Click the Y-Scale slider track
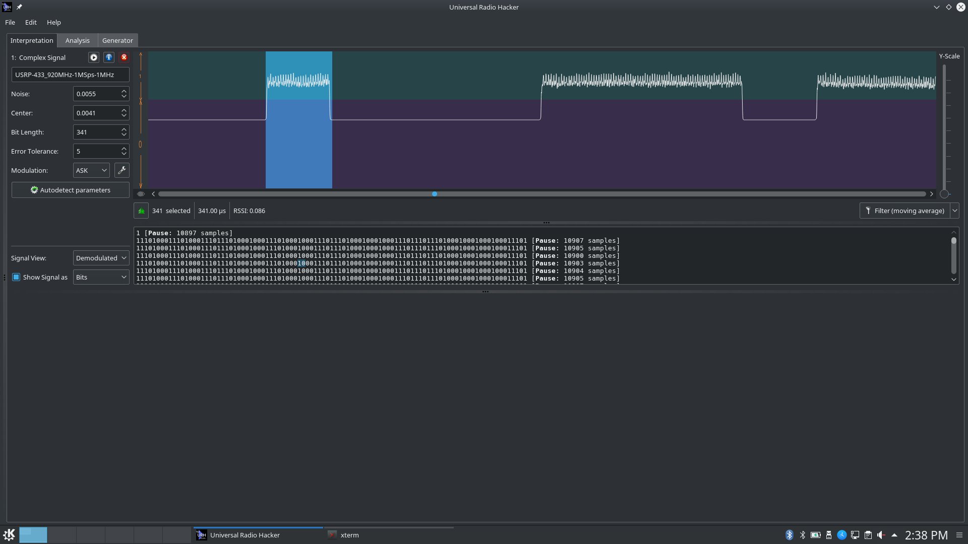Image resolution: width=968 pixels, height=544 pixels. coord(944,126)
